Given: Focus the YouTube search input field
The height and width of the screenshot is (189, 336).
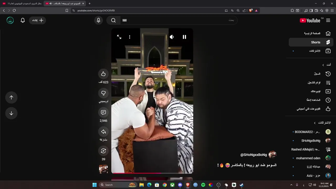Looking at the screenshot, I should click(179, 20).
